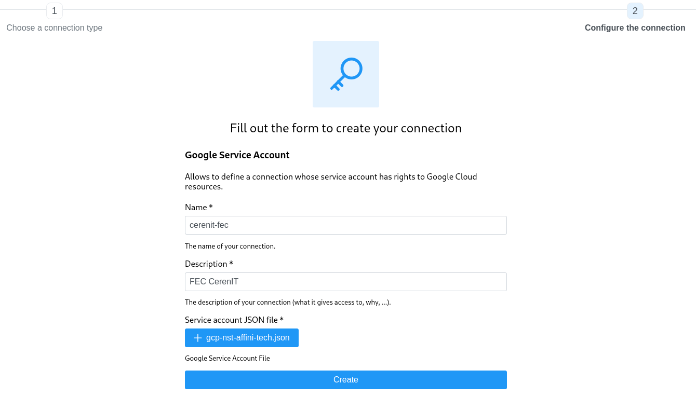This screenshot has width=696, height=397.
Task: Submit the form with Create button
Action: pyautogui.click(x=346, y=380)
